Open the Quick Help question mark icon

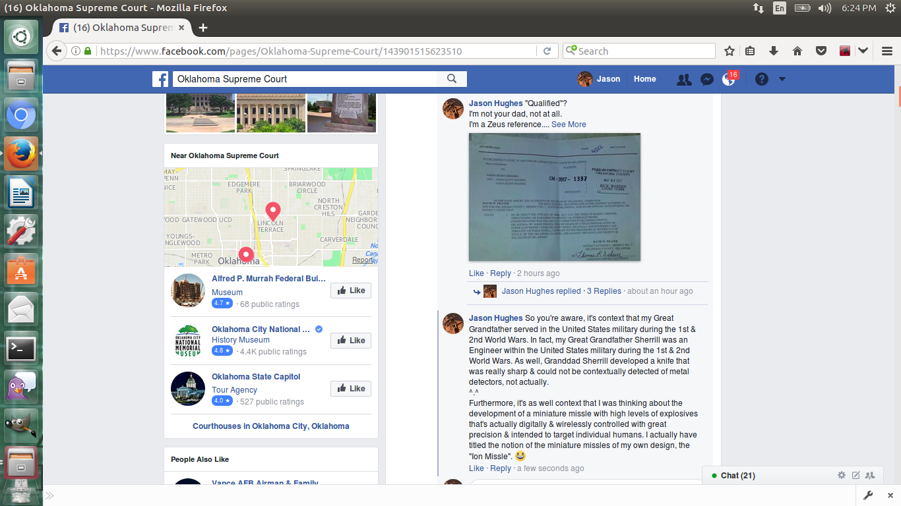pyautogui.click(x=762, y=79)
